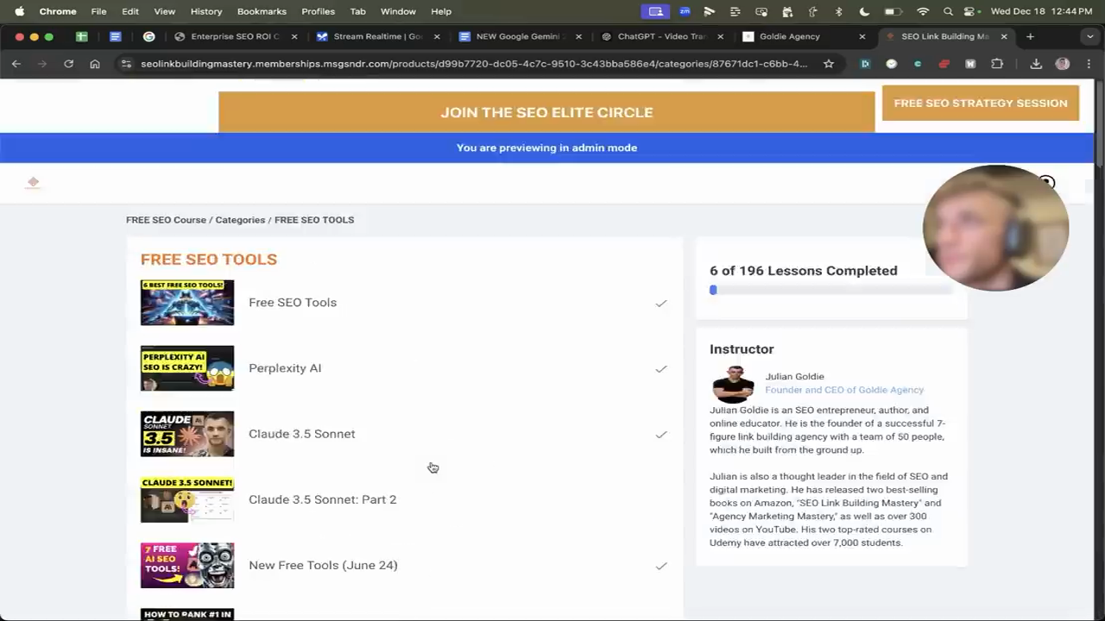Screen dimensions: 1105x621
Task: Open the File menu
Action: (98, 11)
